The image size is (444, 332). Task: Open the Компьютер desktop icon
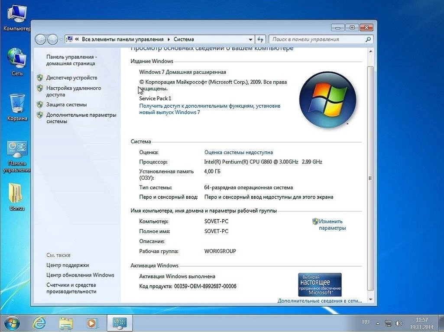tap(17, 18)
